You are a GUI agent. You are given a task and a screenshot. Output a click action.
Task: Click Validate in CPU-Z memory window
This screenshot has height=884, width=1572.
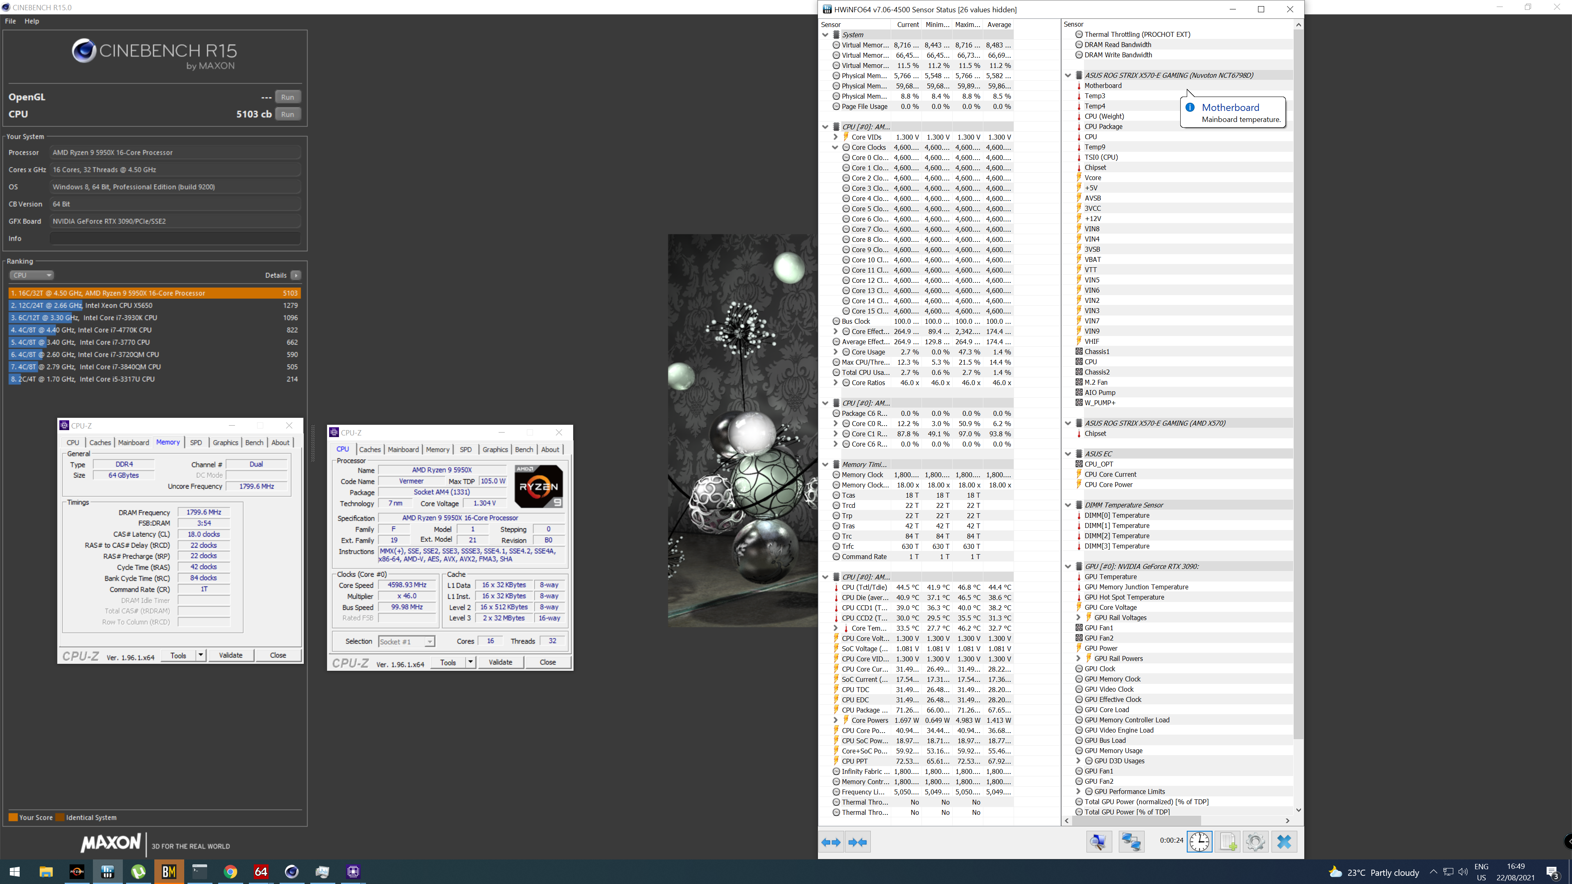click(x=230, y=655)
